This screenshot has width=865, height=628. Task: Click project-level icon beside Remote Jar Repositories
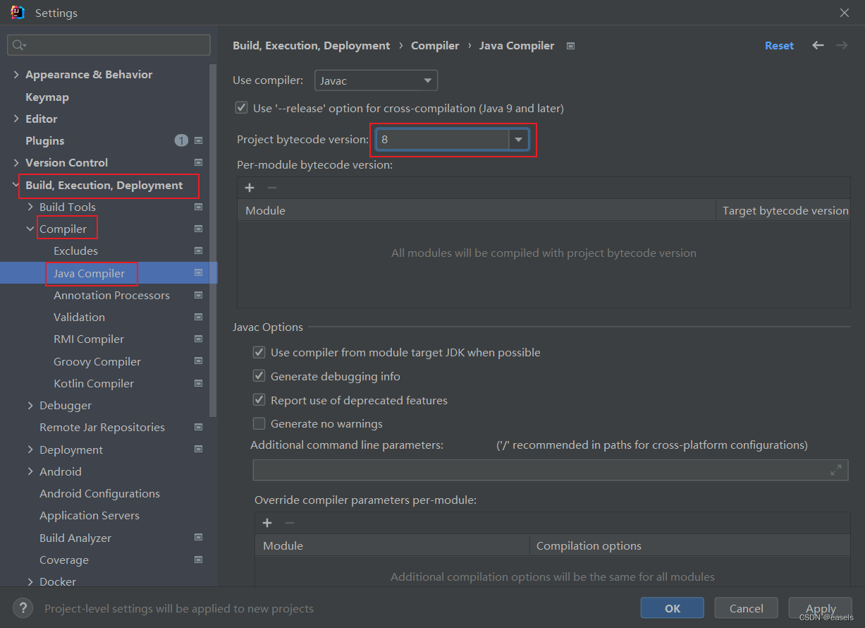point(199,427)
